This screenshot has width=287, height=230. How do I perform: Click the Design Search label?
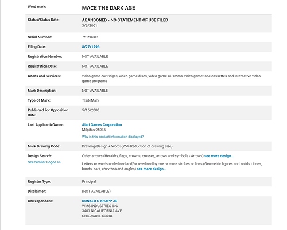(40, 156)
